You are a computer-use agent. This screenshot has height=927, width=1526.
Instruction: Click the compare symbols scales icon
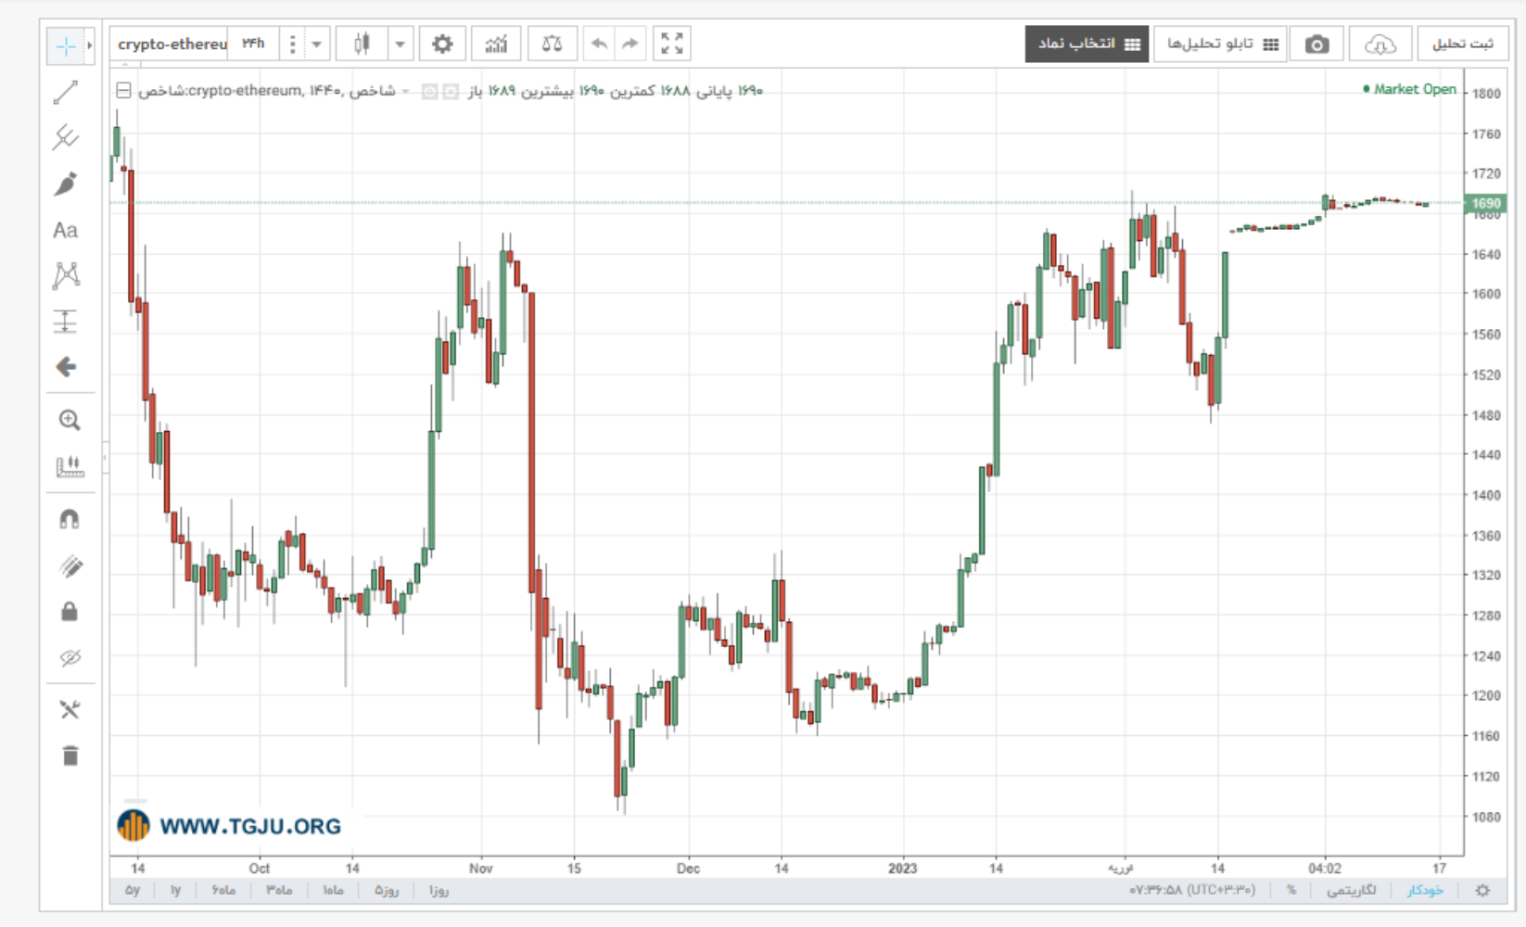click(x=553, y=44)
